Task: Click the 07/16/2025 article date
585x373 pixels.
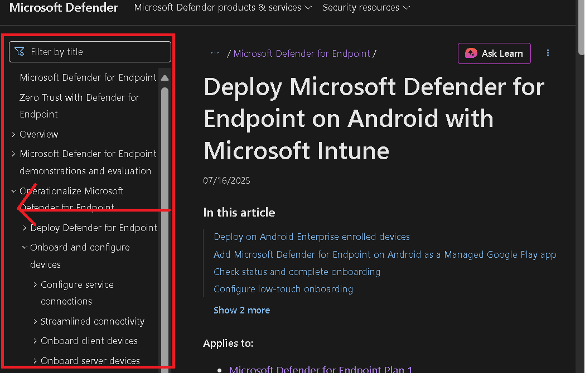Action: pyautogui.click(x=226, y=180)
